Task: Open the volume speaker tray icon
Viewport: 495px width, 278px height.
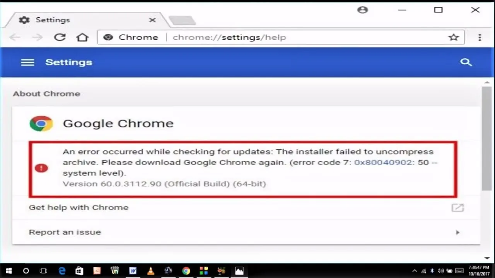Action: pos(441,271)
